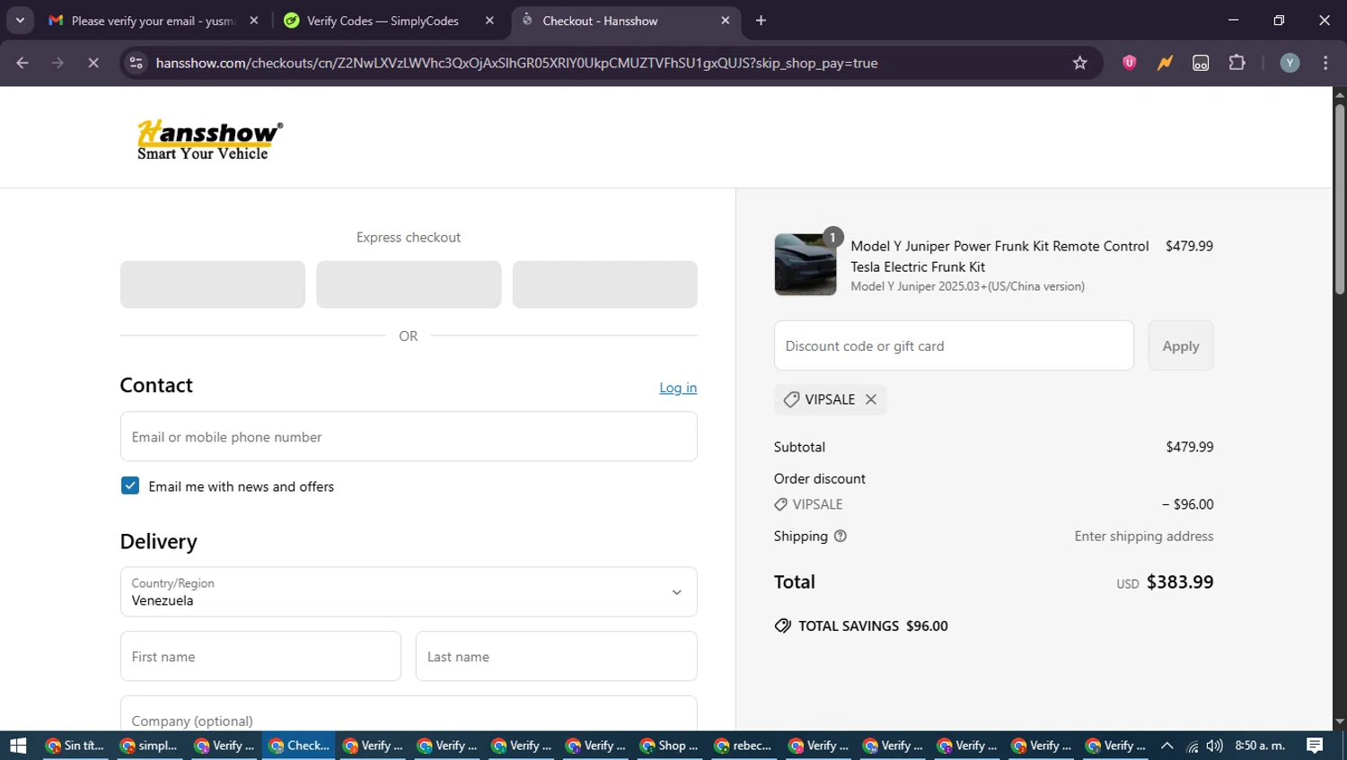The height and width of the screenshot is (760, 1347).
Task: Click Email or mobile phone number field
Action: pos(409,437)
